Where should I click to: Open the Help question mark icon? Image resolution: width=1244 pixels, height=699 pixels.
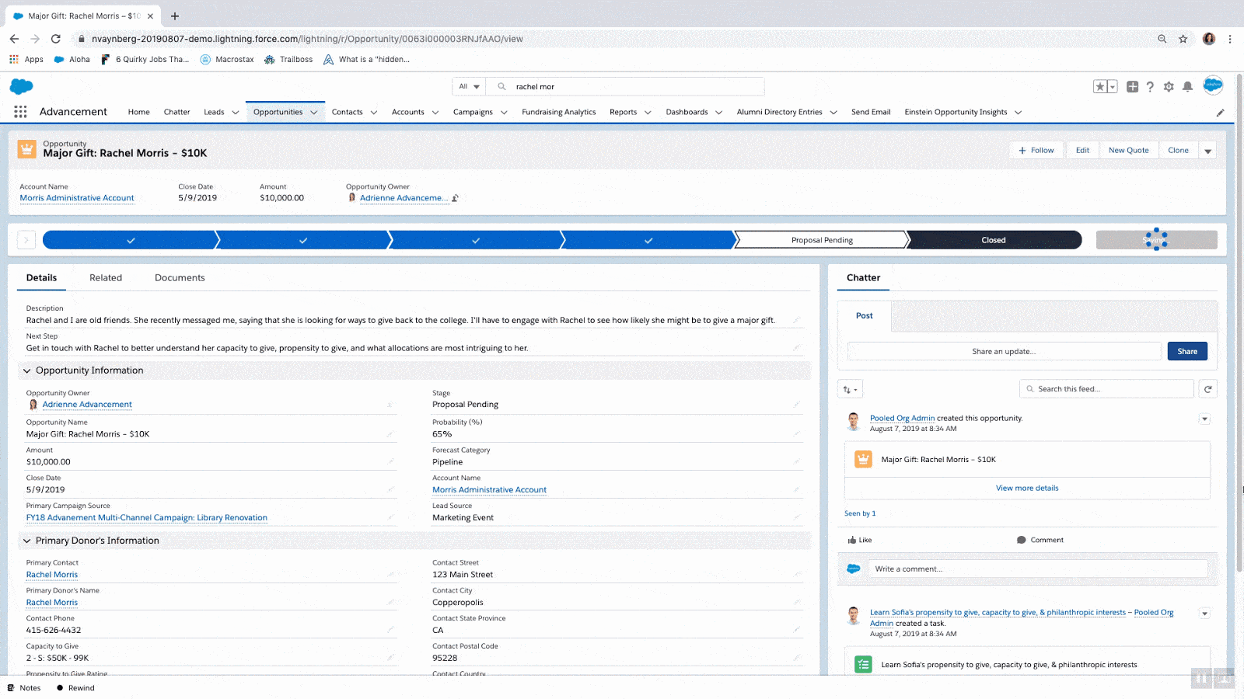[x=1150, y=87]
